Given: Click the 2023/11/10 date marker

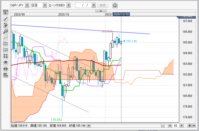Looking at the screenshot, I should (121, 14).
